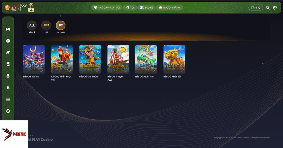Favorite Bắt Cá Kịch Tính with heart
The width and height of the screenshot is (283, 148).
click(x=154, y=70)
